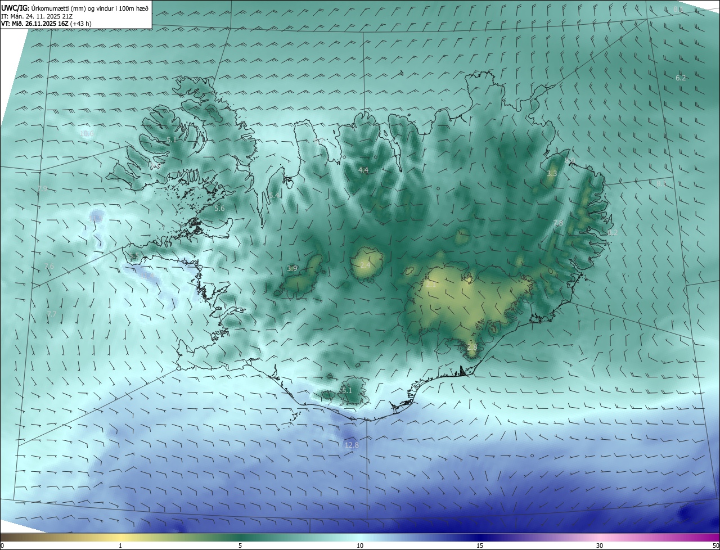Click the legend tick labeled 5
Viewport: 720px width, 550px height.
240,546
